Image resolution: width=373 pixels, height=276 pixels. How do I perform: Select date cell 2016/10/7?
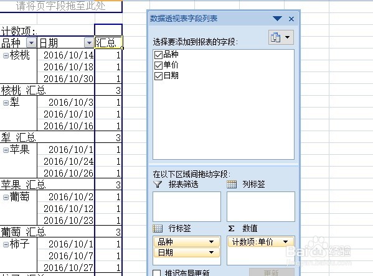pyautogui.click(x=66, y=255)
